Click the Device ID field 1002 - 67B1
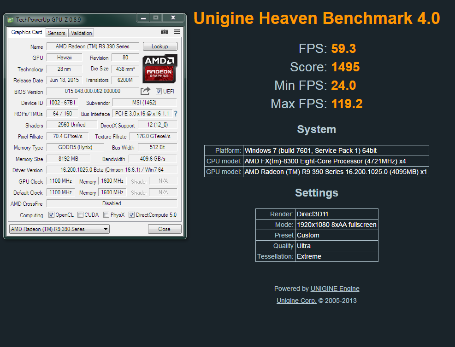Viewport: 455px width, 347px height. coord(62,103)
